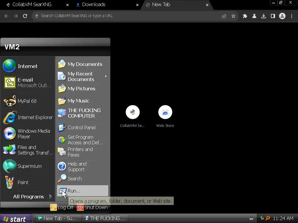
Task: Open THE FUCKING COMPUTER entry
Action: (82, 113)
